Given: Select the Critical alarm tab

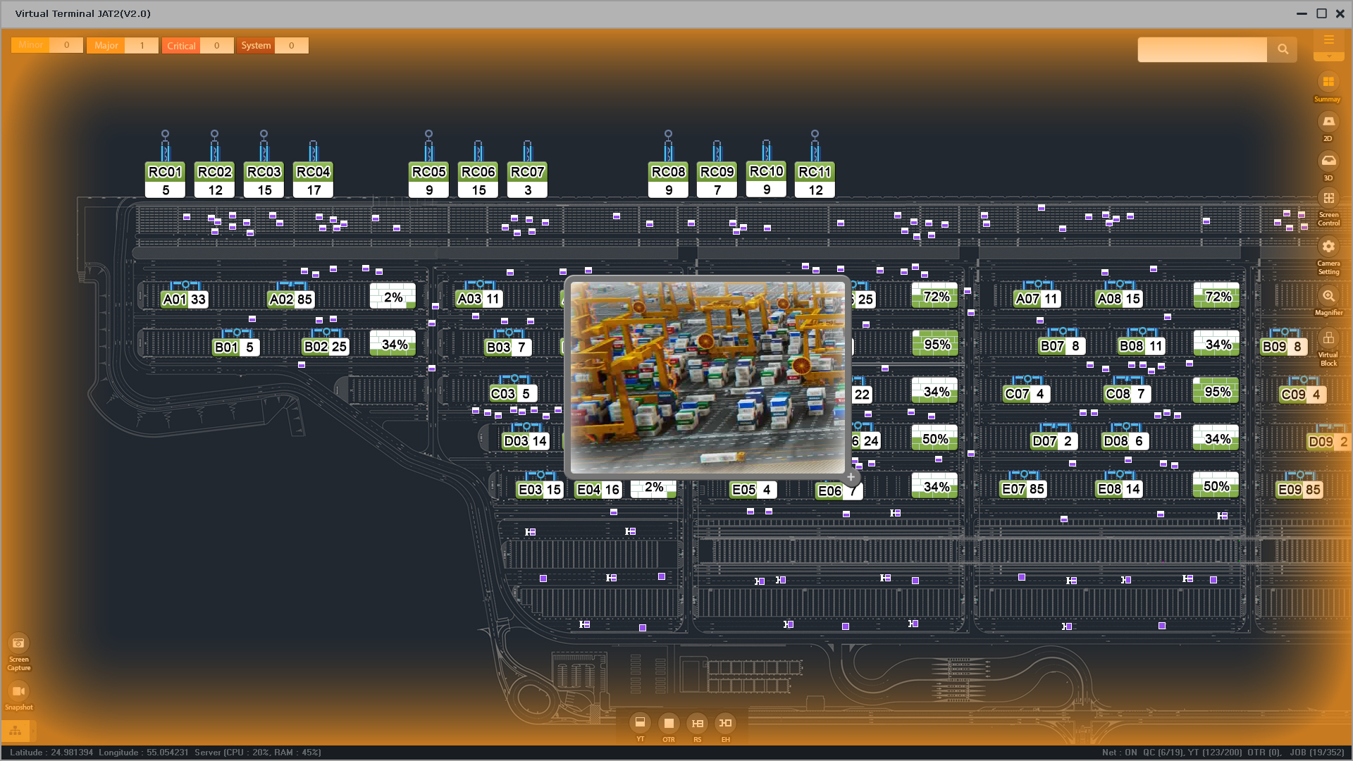Looking at the screenshot, I should pyautogui.click(x=181, y=46).
